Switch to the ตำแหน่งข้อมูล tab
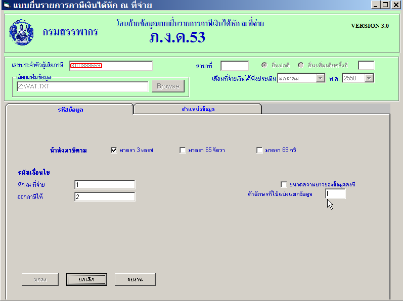 198,109
